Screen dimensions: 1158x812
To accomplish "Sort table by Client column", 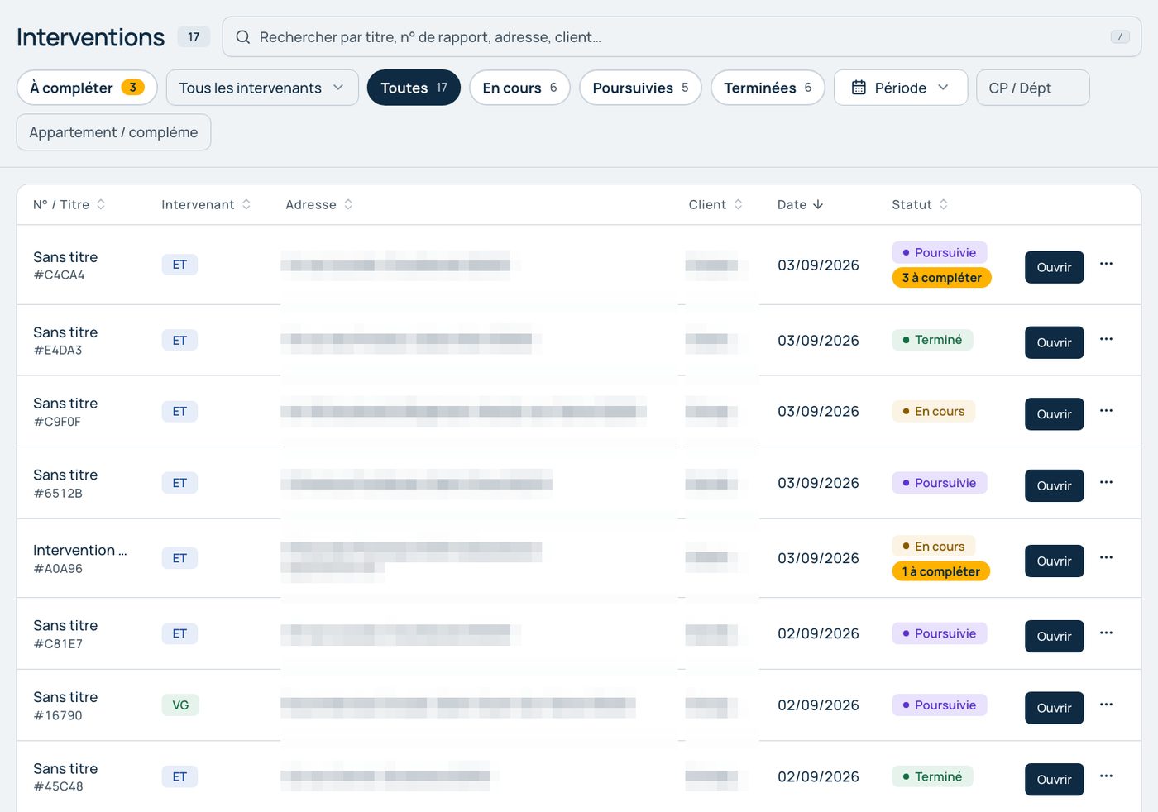I will click(715, 204).
